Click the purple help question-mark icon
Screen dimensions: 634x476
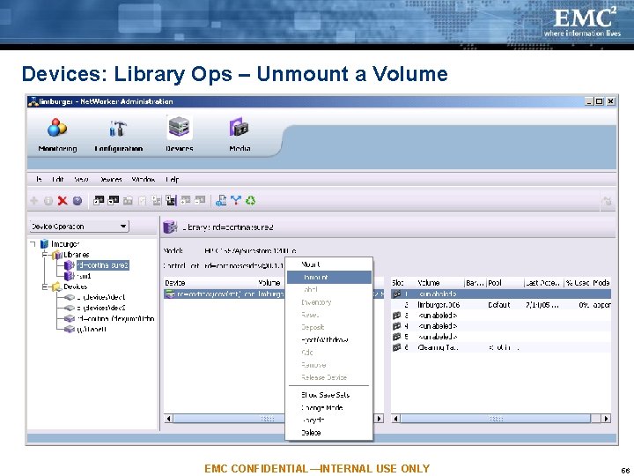77,201
